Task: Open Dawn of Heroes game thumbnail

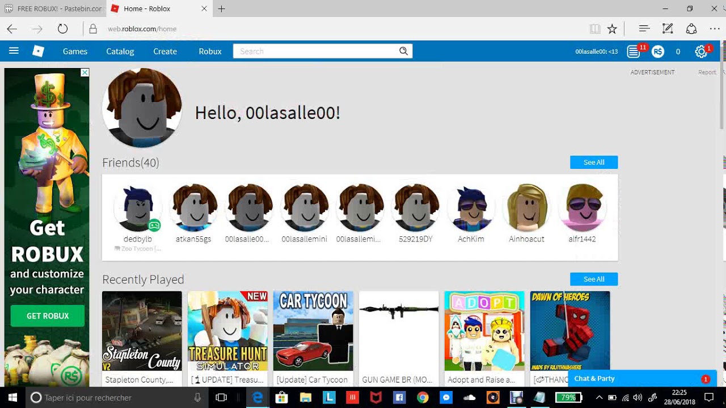Action: point(570,331)
